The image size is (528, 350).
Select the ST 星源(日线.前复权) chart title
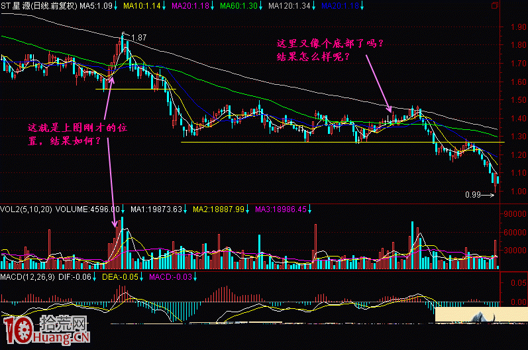click(39, 6)
